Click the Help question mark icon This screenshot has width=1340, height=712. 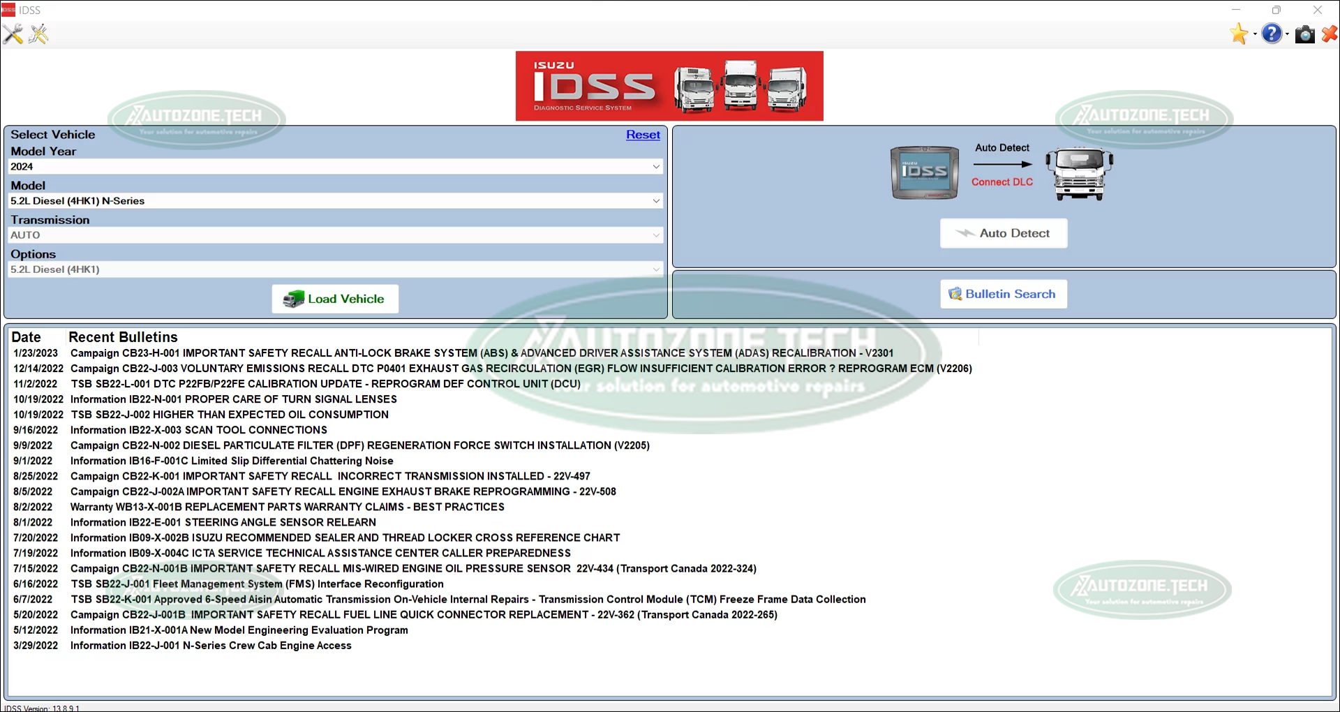point(1273,34)
